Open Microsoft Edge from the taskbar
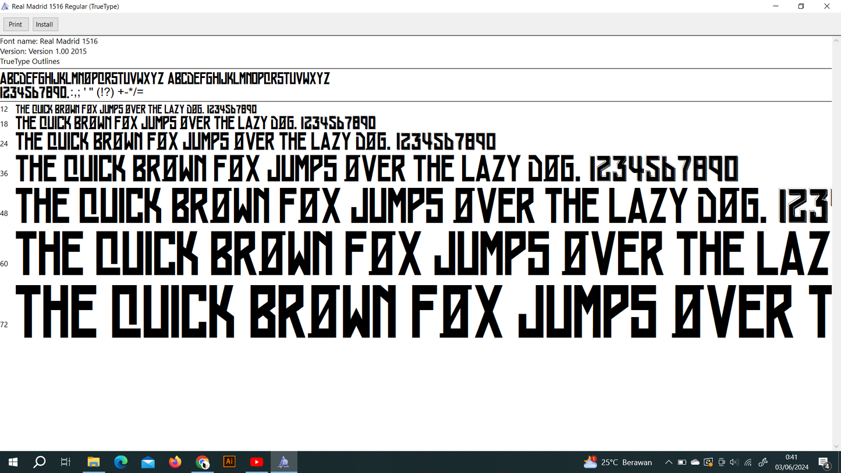 tap(120, 463)
